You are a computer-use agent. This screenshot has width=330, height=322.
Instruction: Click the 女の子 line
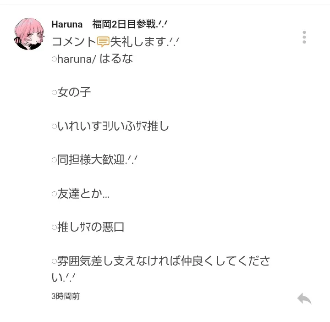[x=74, y=92]
